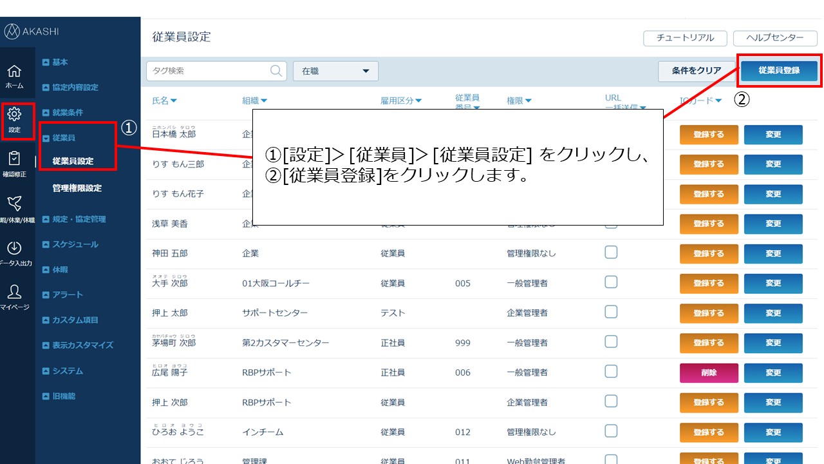Click 削除 button for 広尾 陽子
This screenshot has height=464, width=824.
(709, 372)
